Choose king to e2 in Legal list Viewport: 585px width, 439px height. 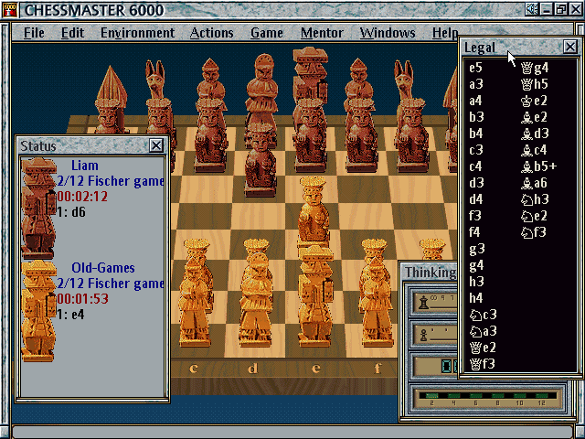point(534,101)
